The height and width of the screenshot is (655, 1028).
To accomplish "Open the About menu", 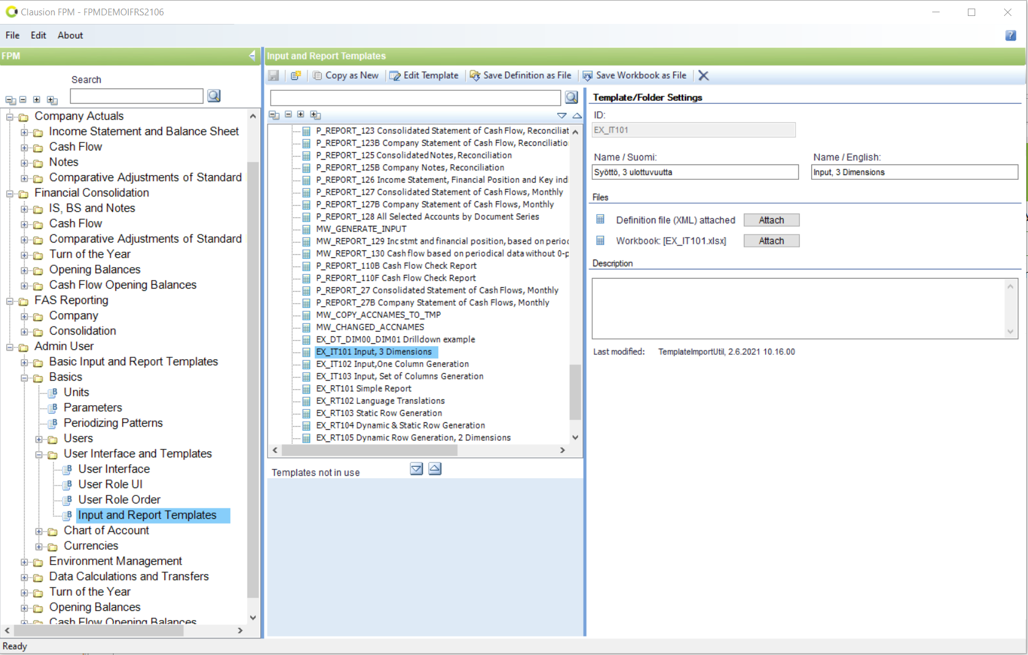I will click(71, 36).
